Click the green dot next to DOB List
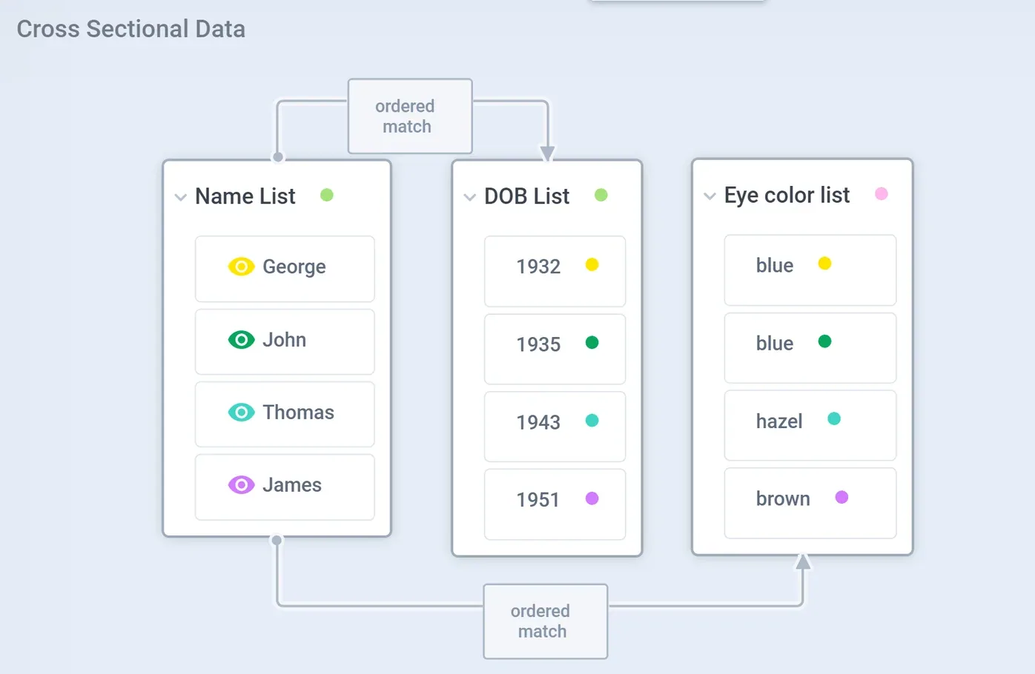 click(601, 195)
